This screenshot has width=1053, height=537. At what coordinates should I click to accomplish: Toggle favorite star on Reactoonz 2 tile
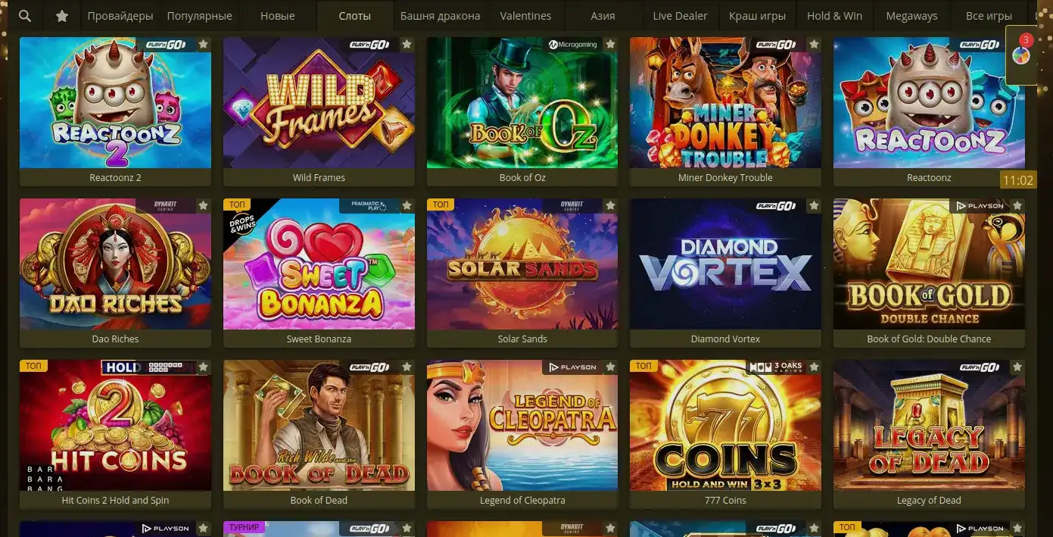[x=203, y=45]
